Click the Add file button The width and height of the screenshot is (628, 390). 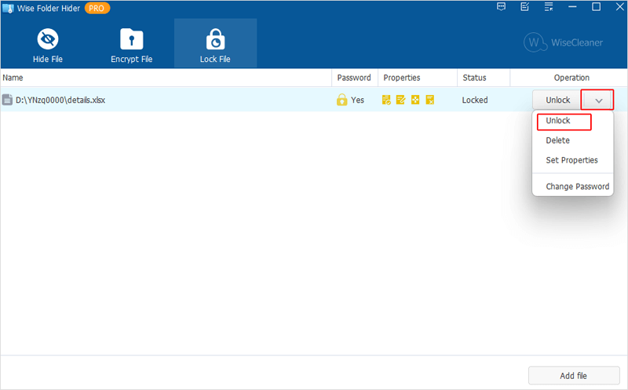(574, 376)
